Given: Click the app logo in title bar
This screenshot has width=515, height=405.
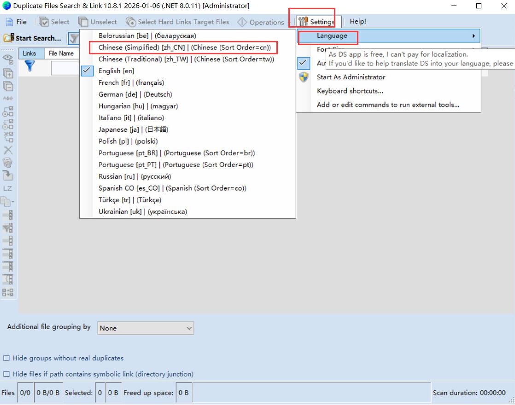Looking at the screenshot, I should tap(6, 6).
